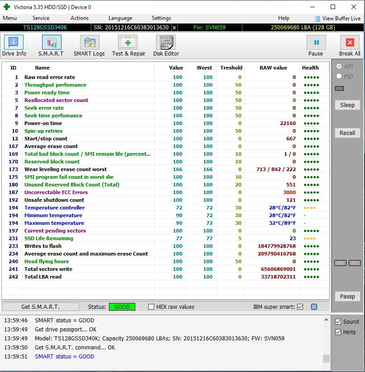This screenshot has width=365, height=372.
Task: Click the Fw: SVN059 firmware label
Action: click(209, 28)
